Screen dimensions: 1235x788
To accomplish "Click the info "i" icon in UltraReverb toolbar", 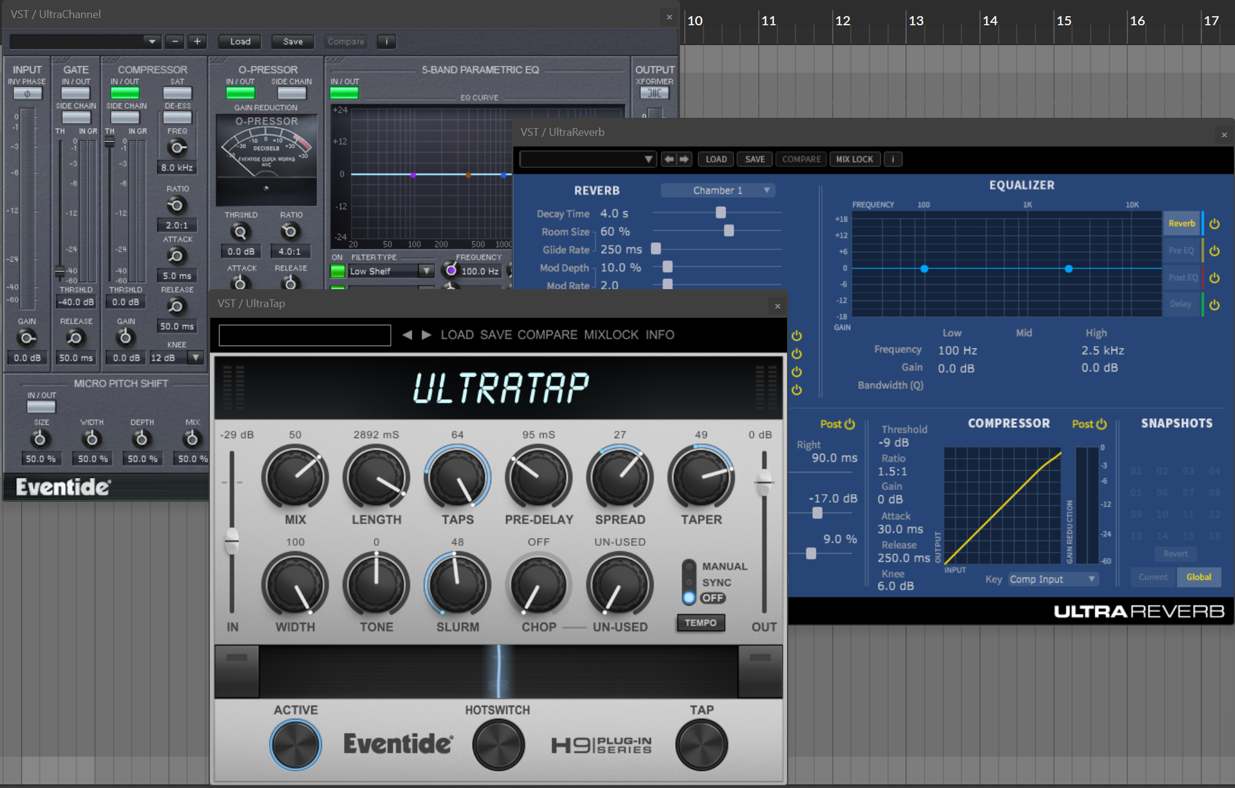I will (x=893, y=159).
